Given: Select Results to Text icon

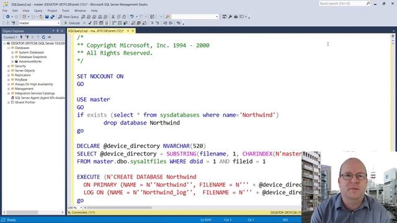Looking at the screenshot, I should pos(133,23).
